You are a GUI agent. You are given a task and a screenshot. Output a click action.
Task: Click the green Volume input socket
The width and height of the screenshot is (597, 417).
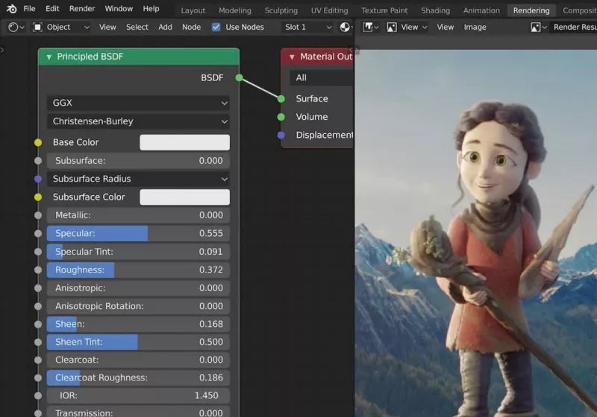click(x=281, y=117)
